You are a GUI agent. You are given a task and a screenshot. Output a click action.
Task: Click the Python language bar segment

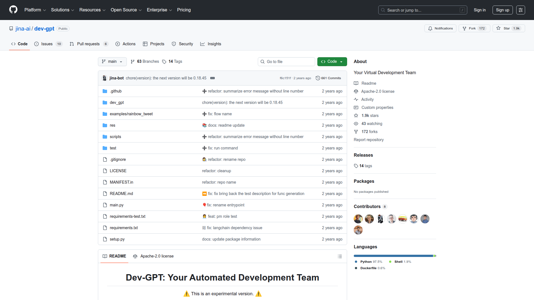pos(389,256)
